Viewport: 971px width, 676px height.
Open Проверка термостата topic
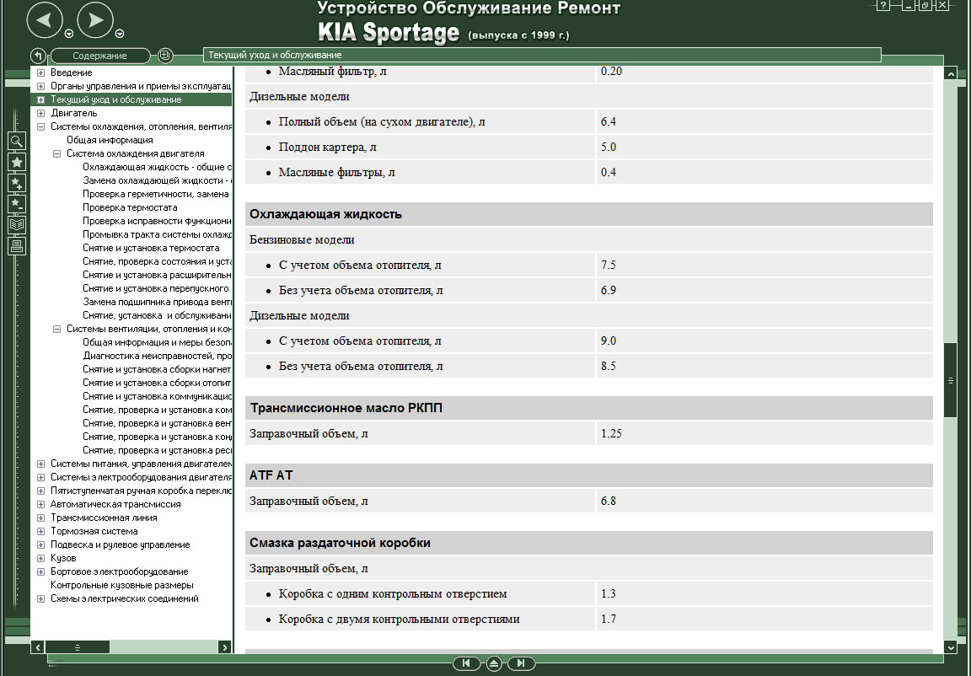(x=130, y=207)
